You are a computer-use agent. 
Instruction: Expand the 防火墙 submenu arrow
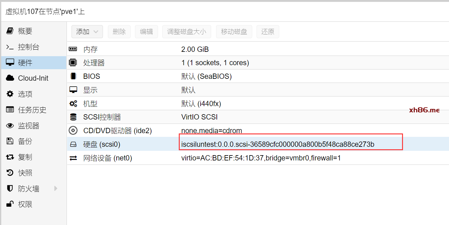56,188
